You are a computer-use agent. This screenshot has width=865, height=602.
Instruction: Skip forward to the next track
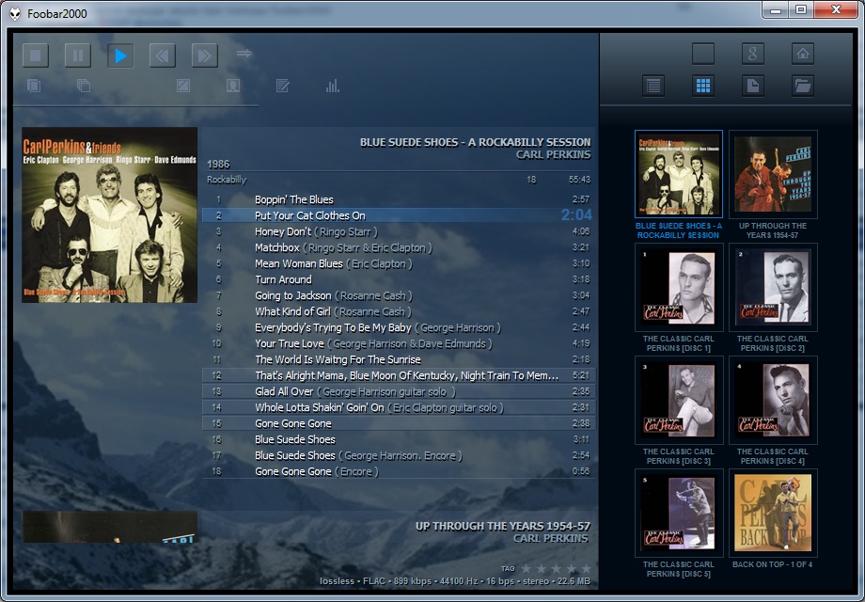coord(205,55)
